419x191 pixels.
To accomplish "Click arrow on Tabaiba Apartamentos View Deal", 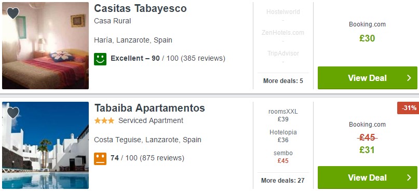I will tap(409, 178).
